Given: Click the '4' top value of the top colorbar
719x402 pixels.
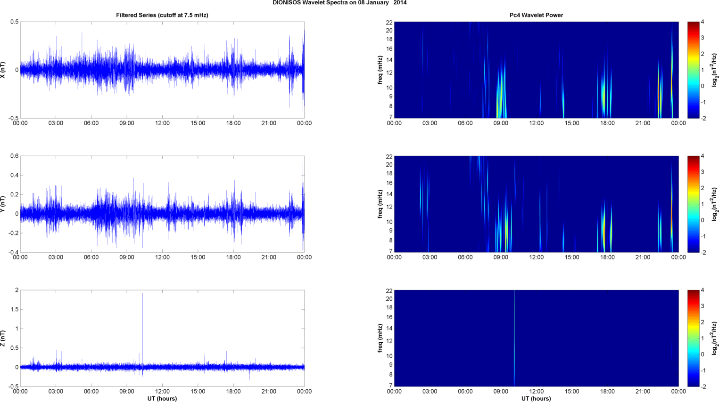Looking at the screenshot, I should [x=702, y=22].
